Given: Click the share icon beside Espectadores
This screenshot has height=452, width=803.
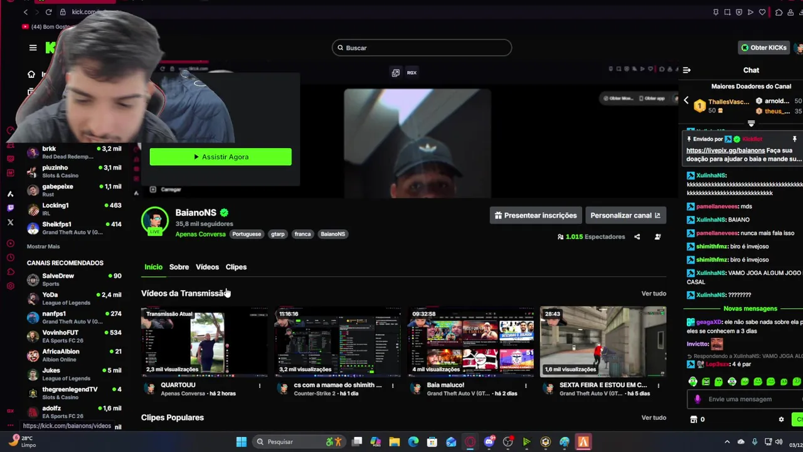Looking at the screenshot, I should tap(637, 237).
